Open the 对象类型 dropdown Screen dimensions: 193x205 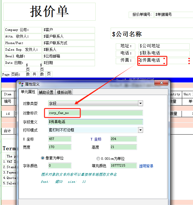point(140,103)
